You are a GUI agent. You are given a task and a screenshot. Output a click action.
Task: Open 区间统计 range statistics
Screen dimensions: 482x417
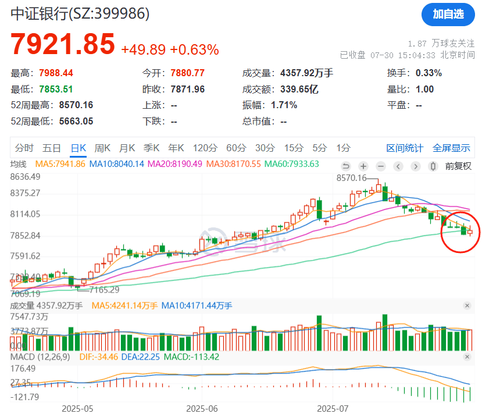405,148
